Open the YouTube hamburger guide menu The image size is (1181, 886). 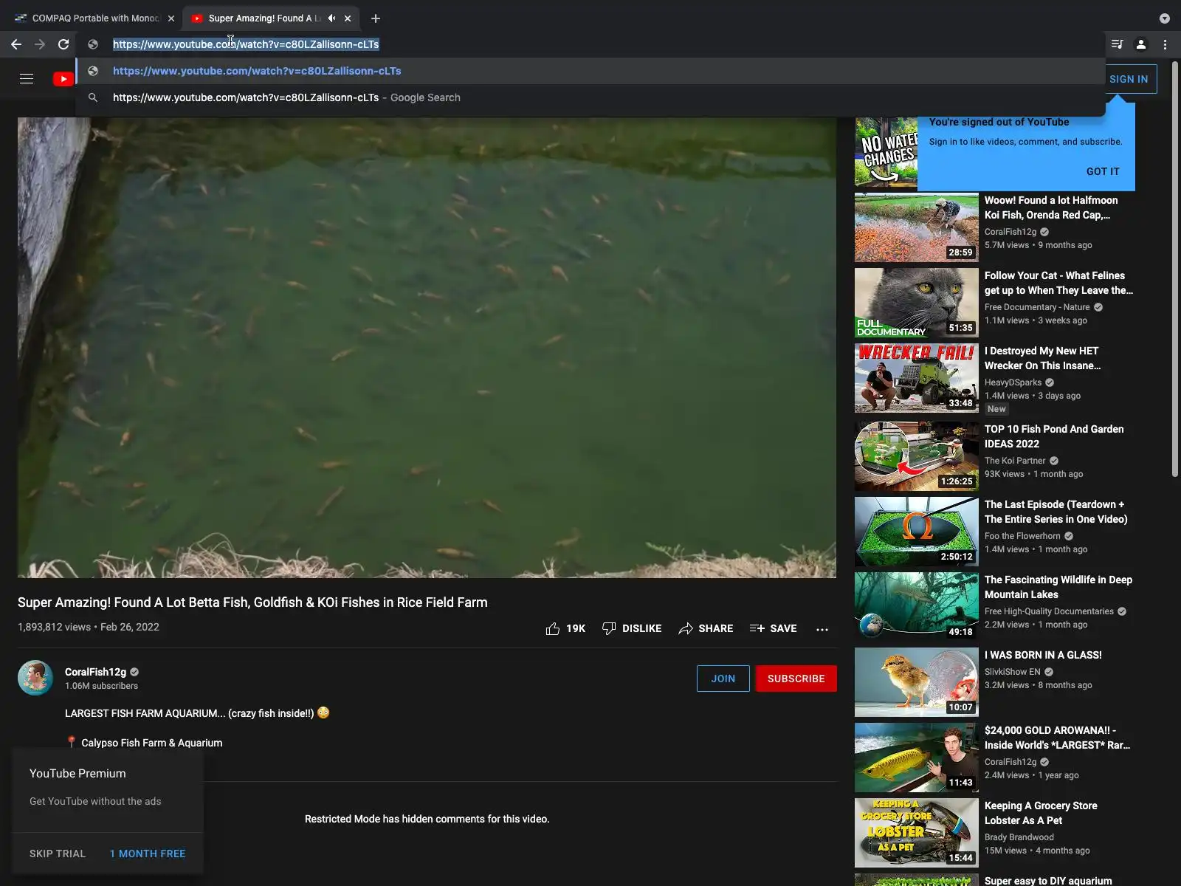tap(27, 79)
